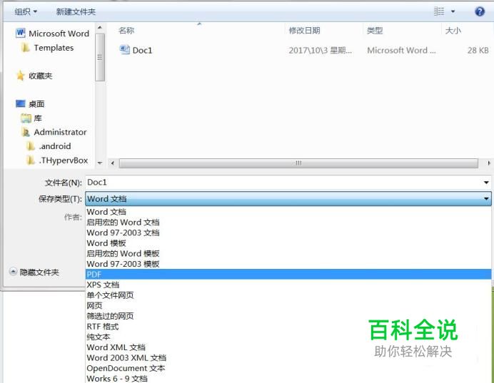494x383 pixels.
Task: Choose Word 模板 option
Action: point(288,243)
